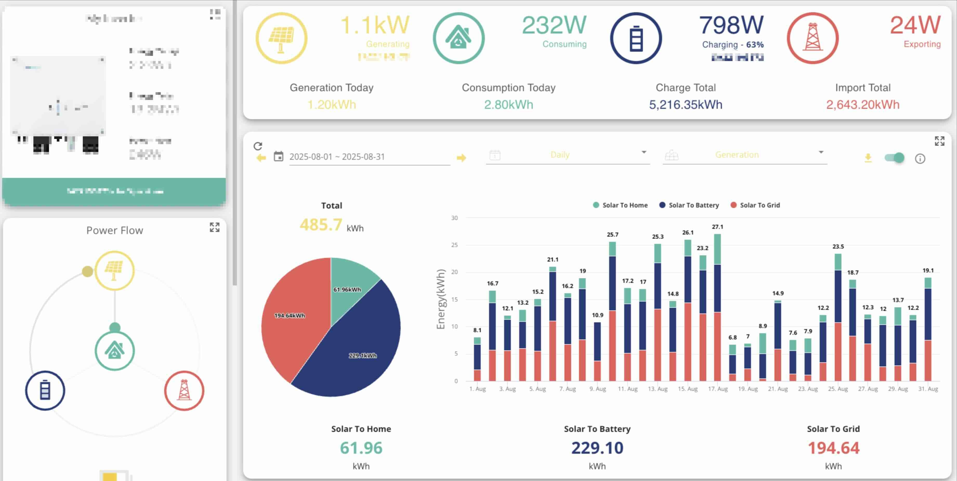Toggle the green chart switch off
957x481 pixels.
click(894, 158)
